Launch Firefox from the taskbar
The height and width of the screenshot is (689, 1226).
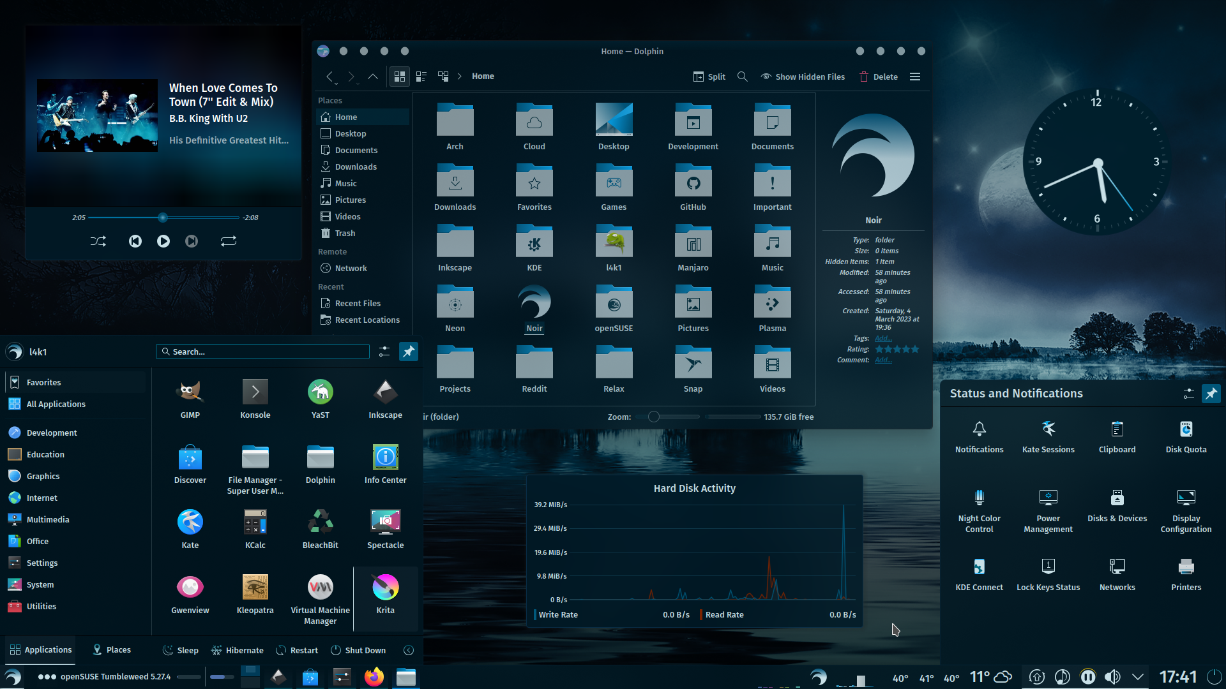pyautogui.click(x=374, y=677)
